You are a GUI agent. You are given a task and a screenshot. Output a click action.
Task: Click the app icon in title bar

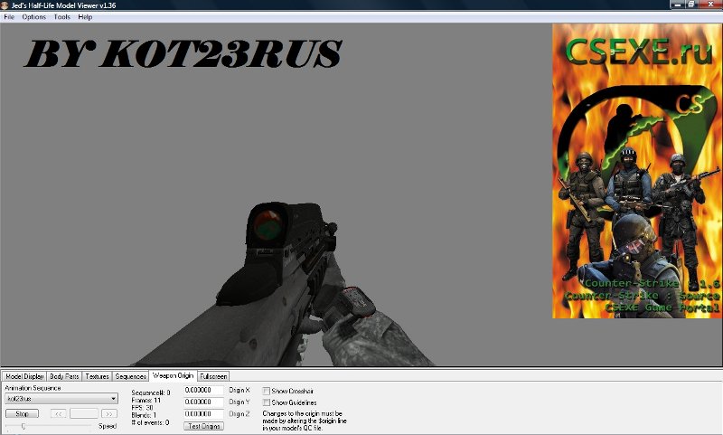pos(5,5)
